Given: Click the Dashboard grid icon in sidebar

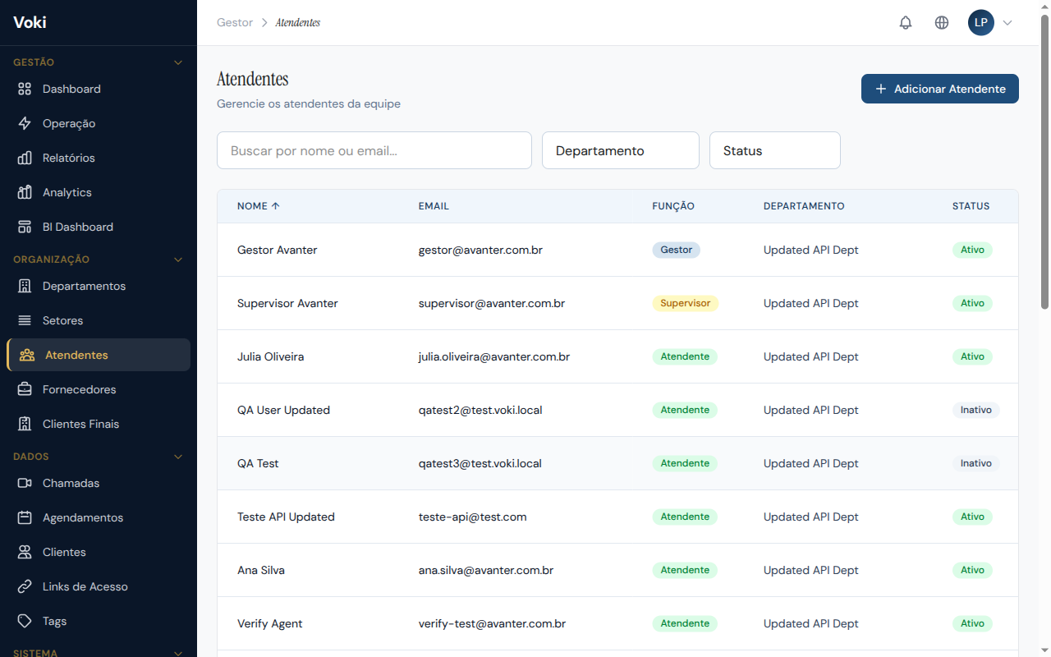Looking at the screenshot, I should [x=25, y=89].
